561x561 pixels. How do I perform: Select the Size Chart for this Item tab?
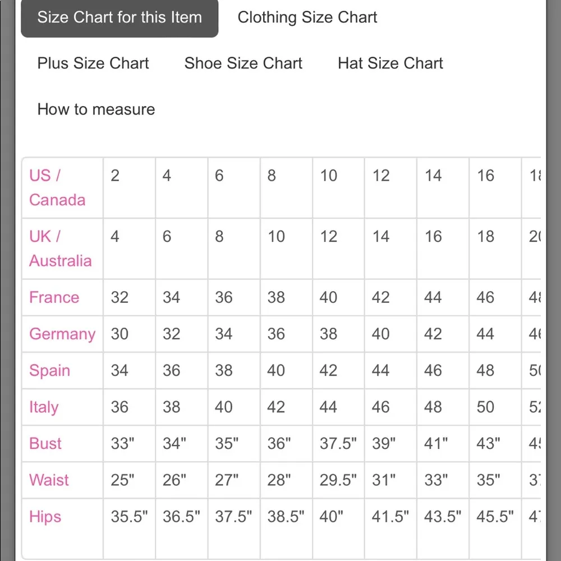click(x=119, y=17)
